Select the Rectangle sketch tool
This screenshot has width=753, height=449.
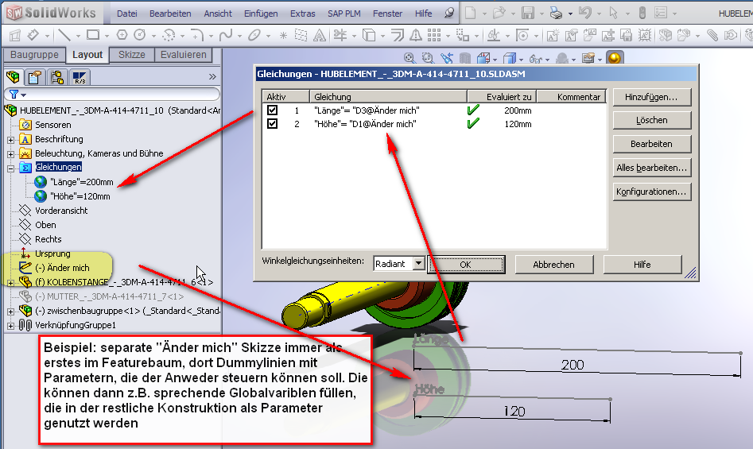(93, 35)
